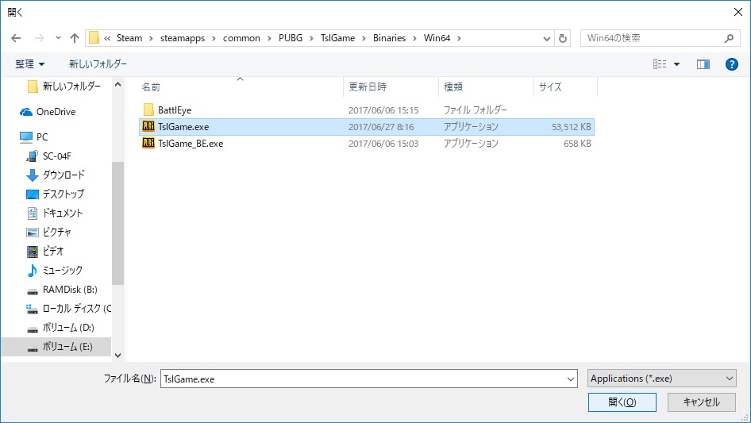Jump to TslGame in the breadcrumb
This screenshot has height=423, width=751.
tap(337, 38)
